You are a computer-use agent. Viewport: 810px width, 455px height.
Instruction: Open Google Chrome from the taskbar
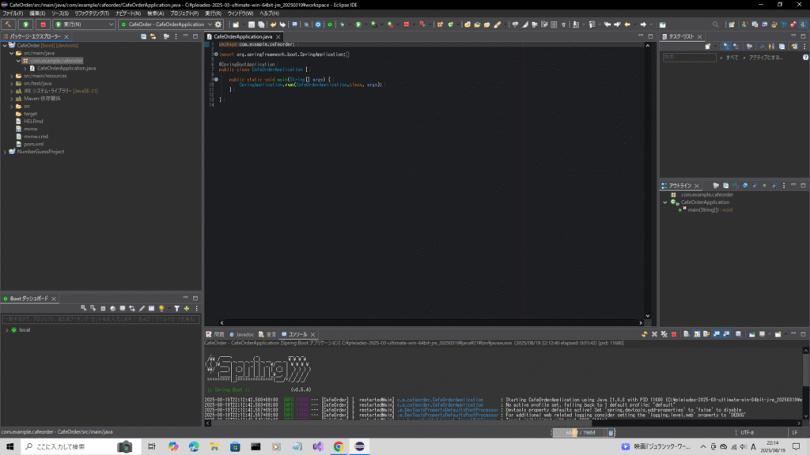tap(339, 446)
